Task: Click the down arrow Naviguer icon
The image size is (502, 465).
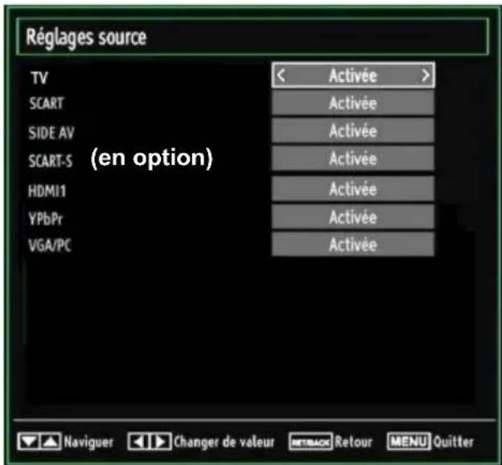Action: coord(29,442)
